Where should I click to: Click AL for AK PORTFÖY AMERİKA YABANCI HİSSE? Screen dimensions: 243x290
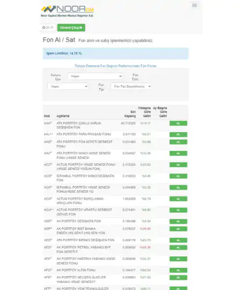click(178, 259)
